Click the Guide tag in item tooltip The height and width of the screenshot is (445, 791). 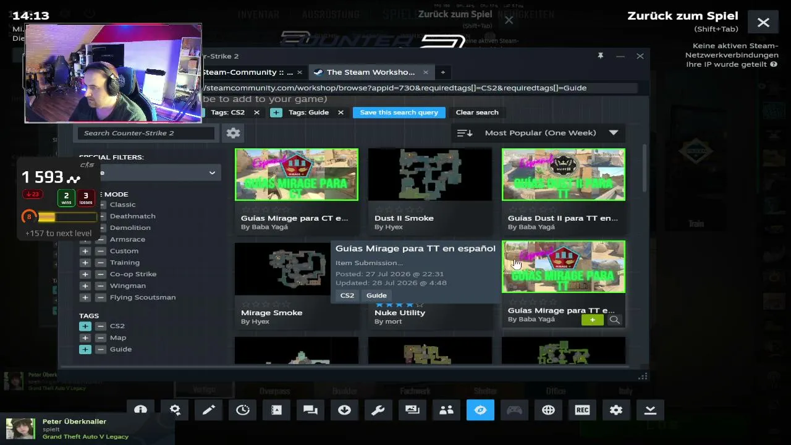pos(376,295)
